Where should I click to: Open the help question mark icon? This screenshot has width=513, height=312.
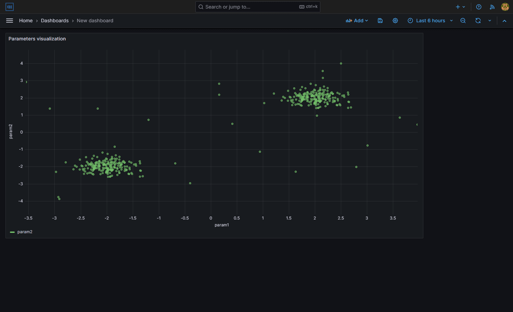[x=479, y=7]
